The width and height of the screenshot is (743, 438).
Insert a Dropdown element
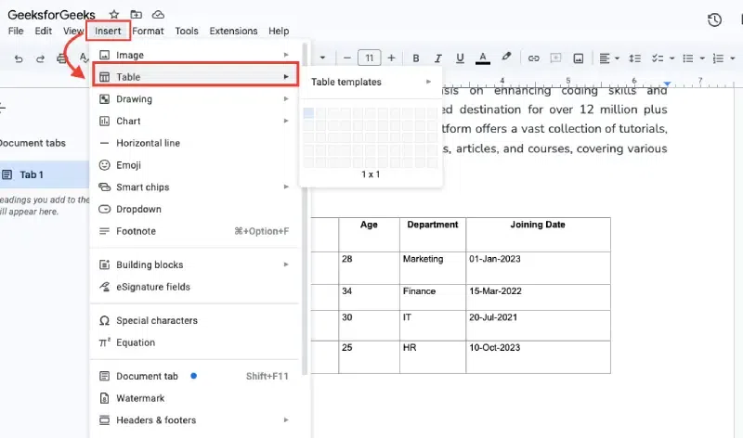pos(194,209)
